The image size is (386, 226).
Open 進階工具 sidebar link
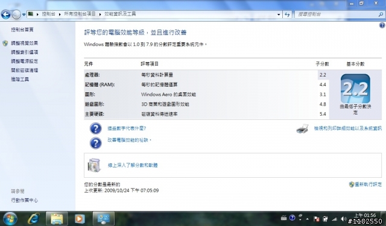[x=20, y=79]
